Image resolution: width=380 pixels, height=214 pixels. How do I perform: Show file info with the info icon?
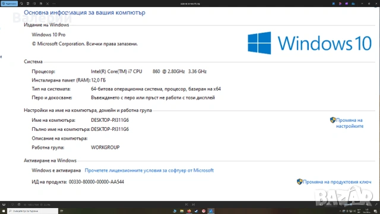pos(19,204)
